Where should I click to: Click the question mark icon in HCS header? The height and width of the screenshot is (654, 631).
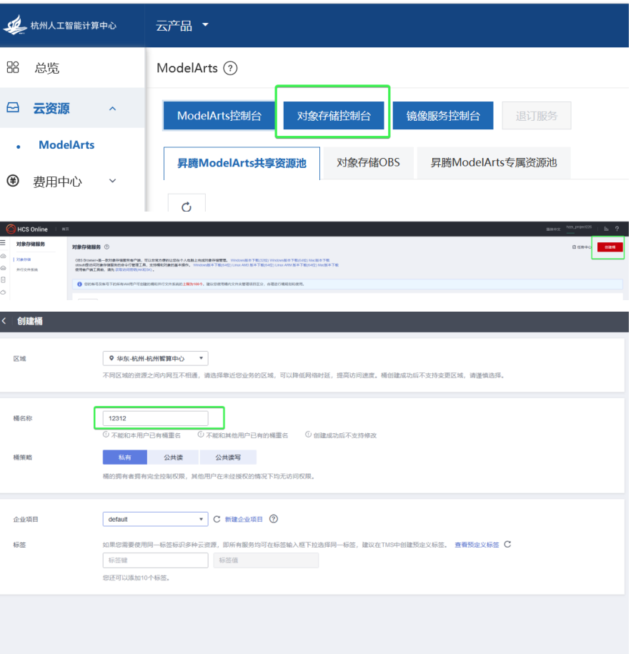click(617, 229)
